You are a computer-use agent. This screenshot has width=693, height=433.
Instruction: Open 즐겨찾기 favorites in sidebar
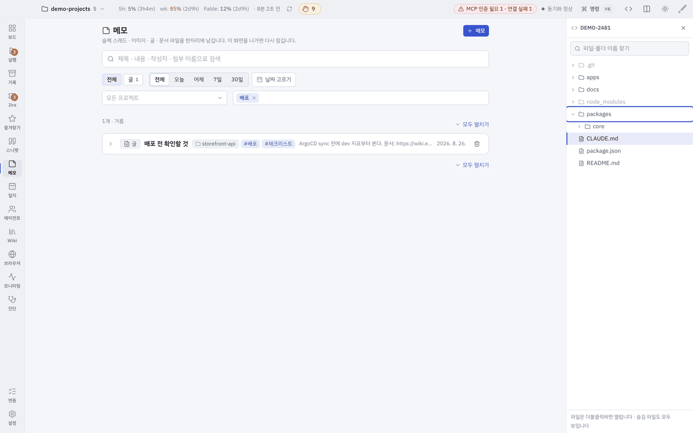[12, 122]
